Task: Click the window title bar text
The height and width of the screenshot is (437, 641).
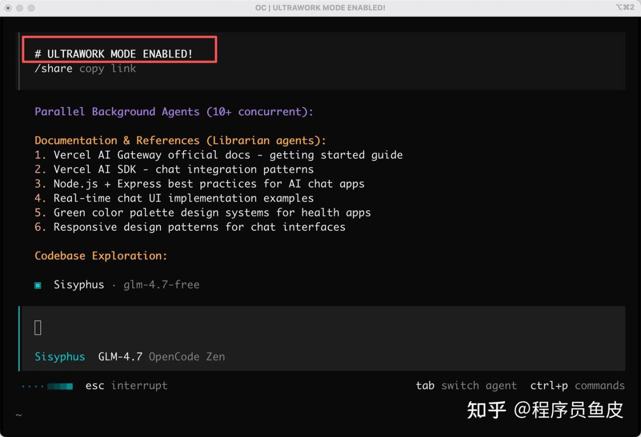Action: tap(320, 8)
